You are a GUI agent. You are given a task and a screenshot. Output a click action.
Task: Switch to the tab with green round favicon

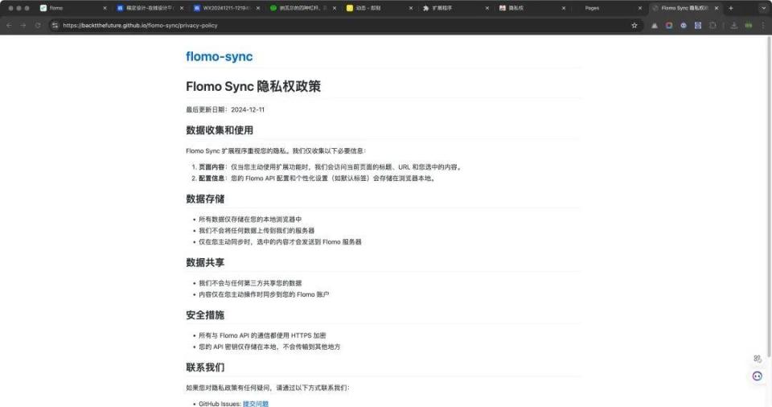coord(303,8)
